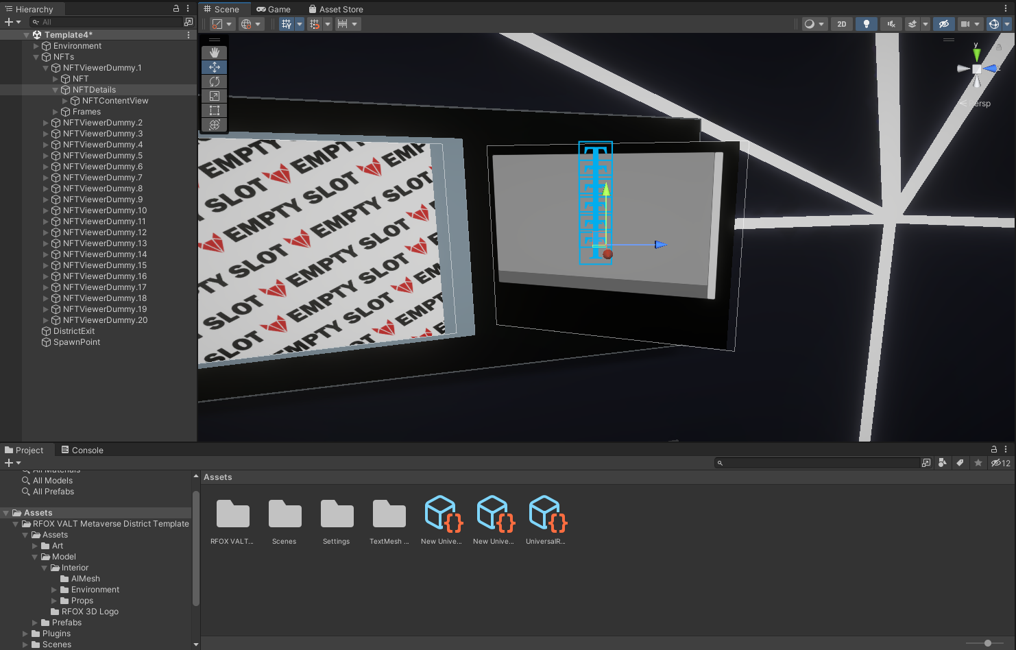This screenshot has width=1016, height=650.
Task: Collapse Interior folder in Project tree
Action: click(45, 568)
